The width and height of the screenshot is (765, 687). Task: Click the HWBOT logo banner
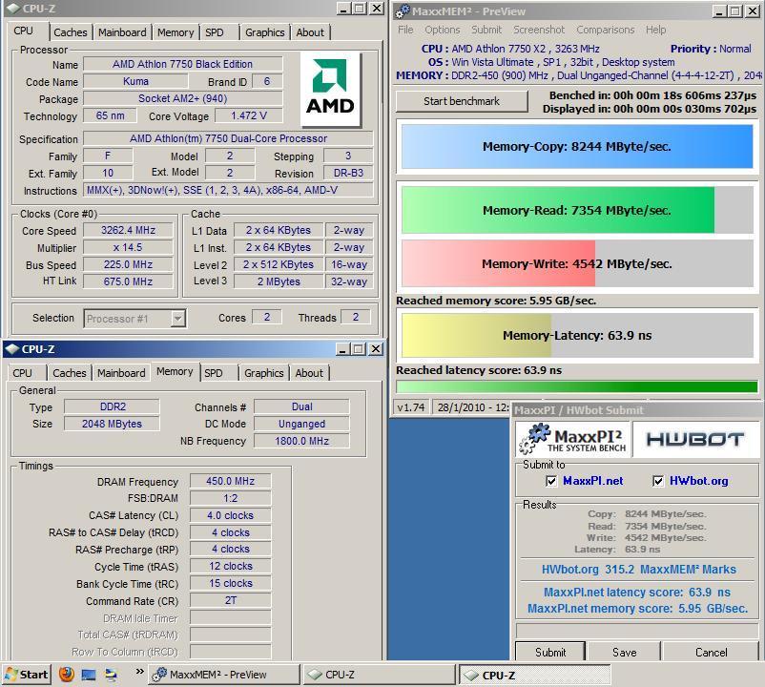695,440
